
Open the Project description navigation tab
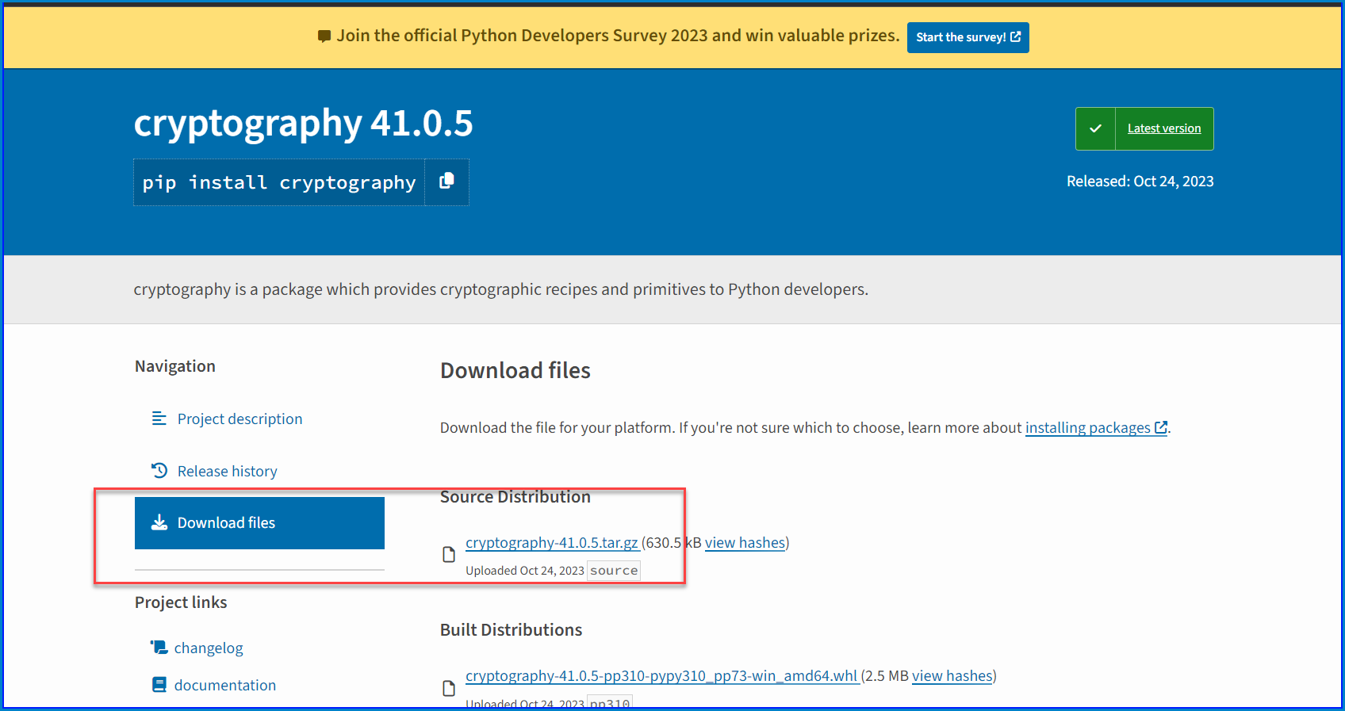click(x=239, y=419)
